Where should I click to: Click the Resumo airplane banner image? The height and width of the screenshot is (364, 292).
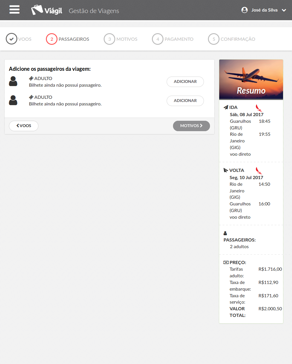coord(251,79)
